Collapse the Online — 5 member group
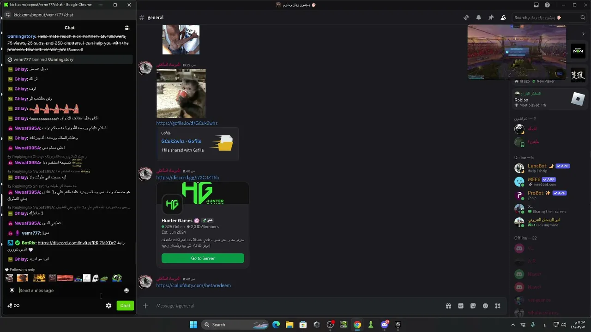Viewport: 591px width, 332px height. click(x=524, y=158)
